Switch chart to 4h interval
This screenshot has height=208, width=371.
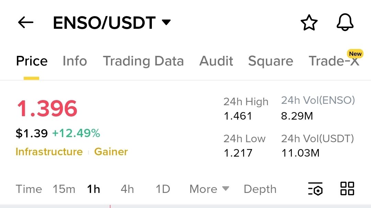click(x=127, y=189)
